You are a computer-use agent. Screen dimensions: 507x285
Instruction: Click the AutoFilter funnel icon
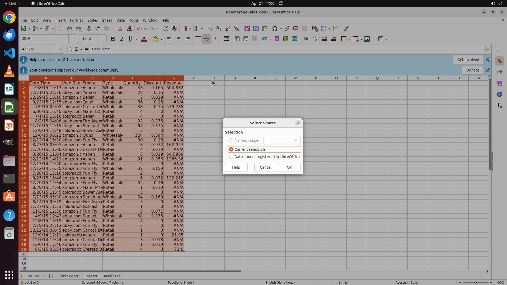tap(237, 28)
